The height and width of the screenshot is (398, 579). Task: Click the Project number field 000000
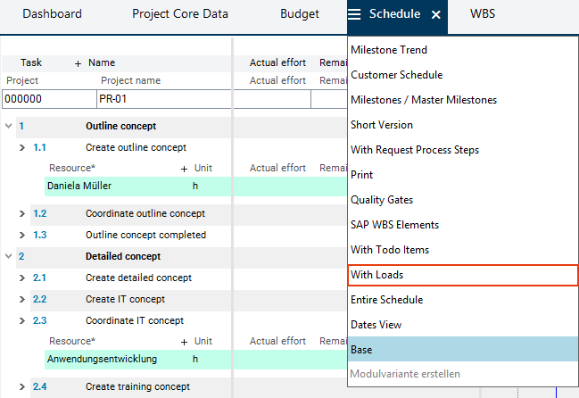coord(46,99)
